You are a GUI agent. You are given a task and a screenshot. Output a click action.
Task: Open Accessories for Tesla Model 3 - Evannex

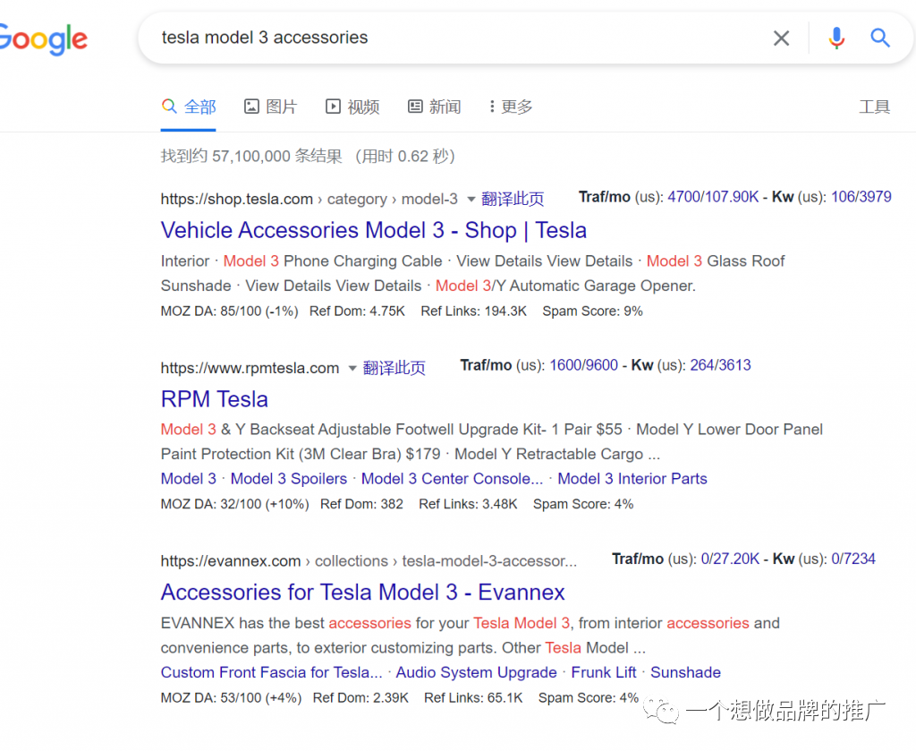tap(363, 592)
